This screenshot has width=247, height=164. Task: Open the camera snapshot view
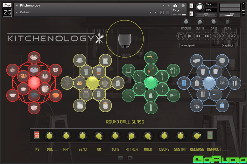tap(175, 5)
